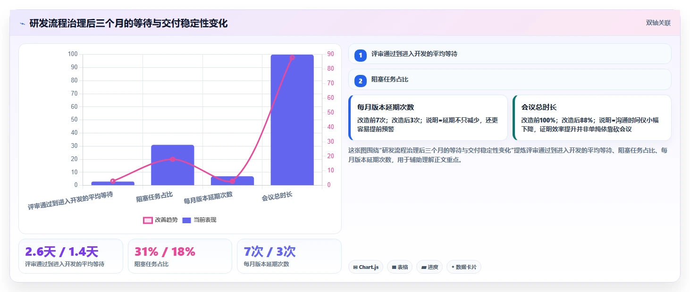This screenshot has width=690, height=292.
Task: Toggle the 当前表现 legend item
Action: (x=199, y=220)
